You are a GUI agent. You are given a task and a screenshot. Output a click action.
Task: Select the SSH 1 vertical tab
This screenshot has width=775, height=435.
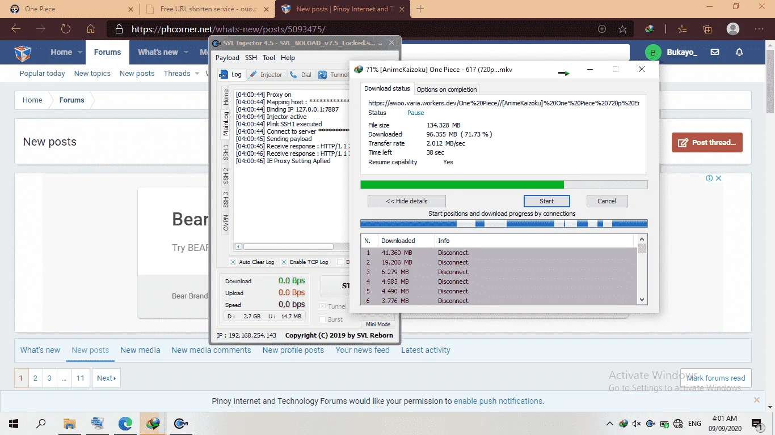226,151
